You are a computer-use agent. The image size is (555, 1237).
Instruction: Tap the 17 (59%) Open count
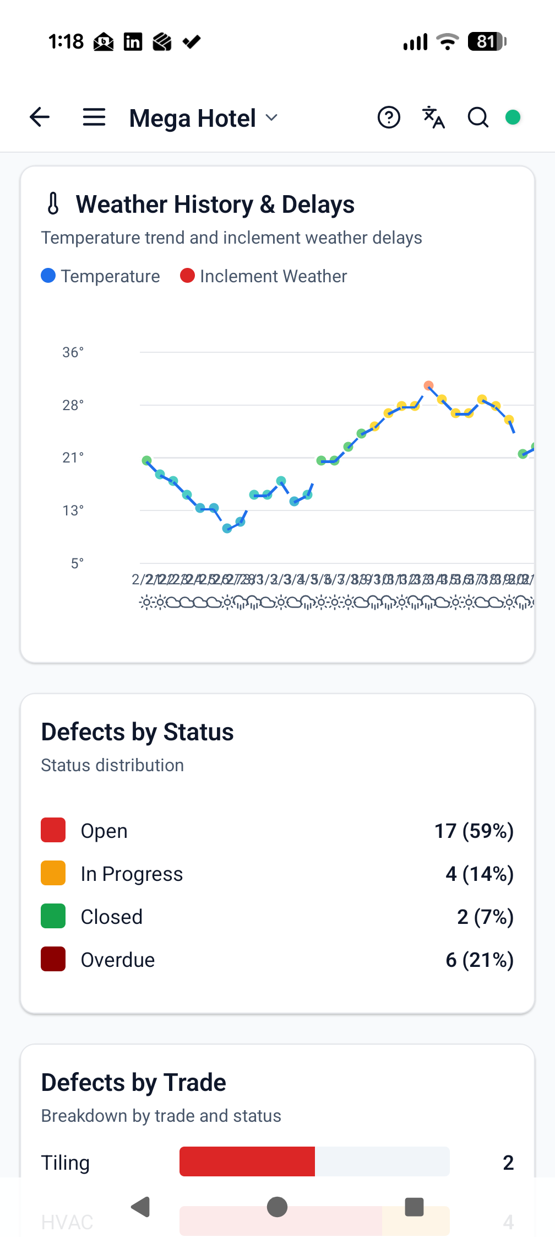[x=474, y=831]
